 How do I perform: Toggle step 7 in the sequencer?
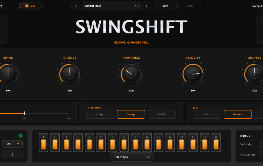pyautogui.click(x=113, y=142)
